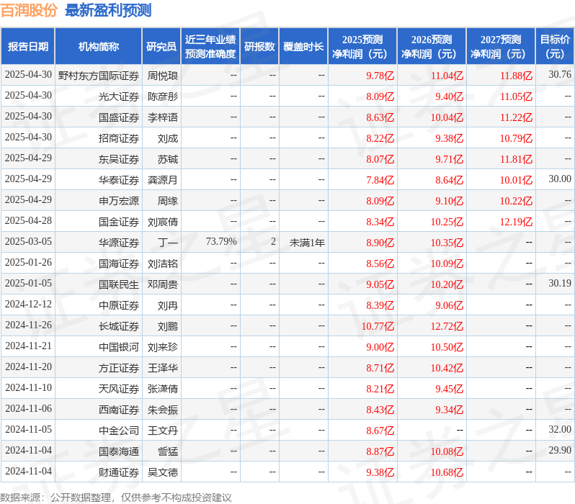This screenshot has height=504, width=575.
Task: Click the 机构简称 column header
Action: 98,47
